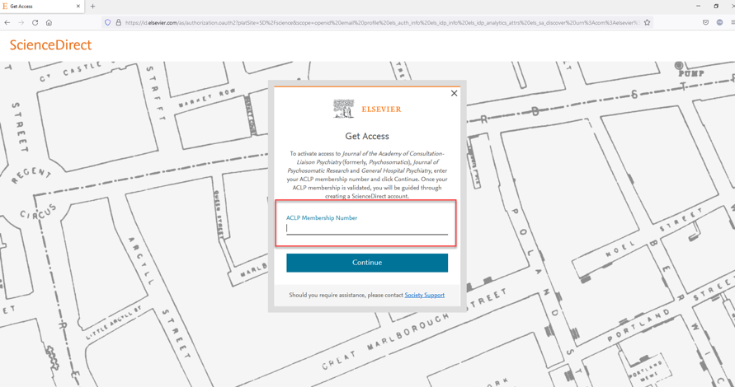Open the Society Support link
This screenshot has width=735, height=387.
click(x=425, y=295)
